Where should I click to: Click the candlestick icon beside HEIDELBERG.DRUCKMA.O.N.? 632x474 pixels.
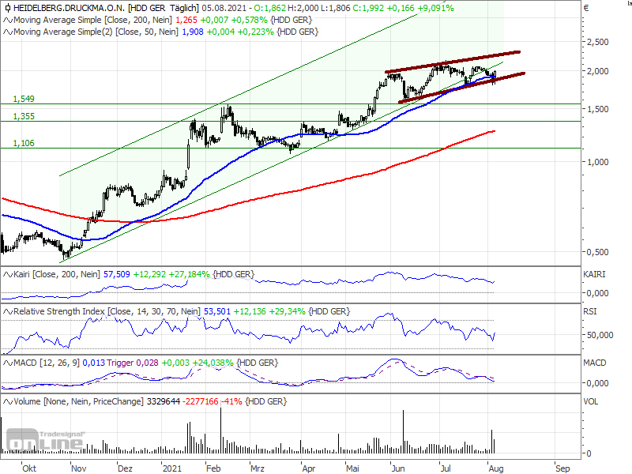7,9
